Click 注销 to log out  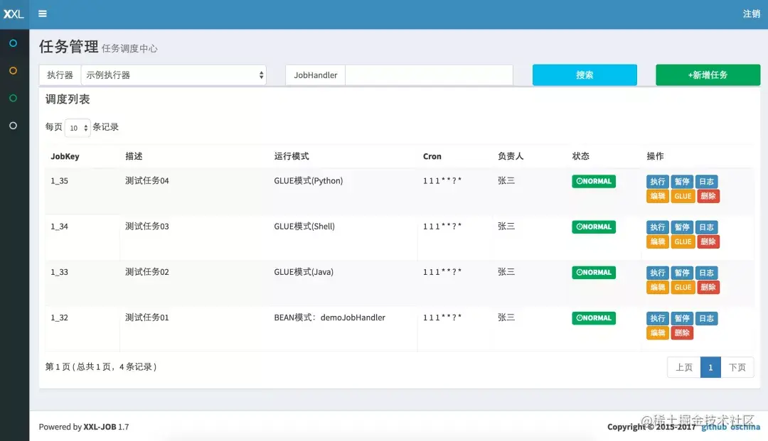click(752, 13)
